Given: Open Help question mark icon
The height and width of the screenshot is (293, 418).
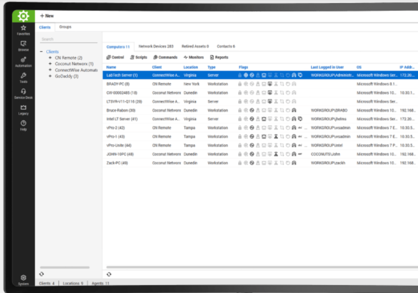Looking at the screenshot, I should pyautogui.click(x=23, y=126).
